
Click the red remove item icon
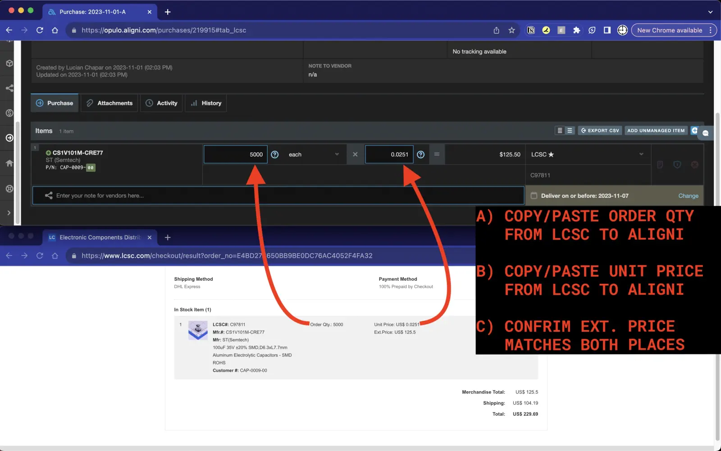point(694,165)
